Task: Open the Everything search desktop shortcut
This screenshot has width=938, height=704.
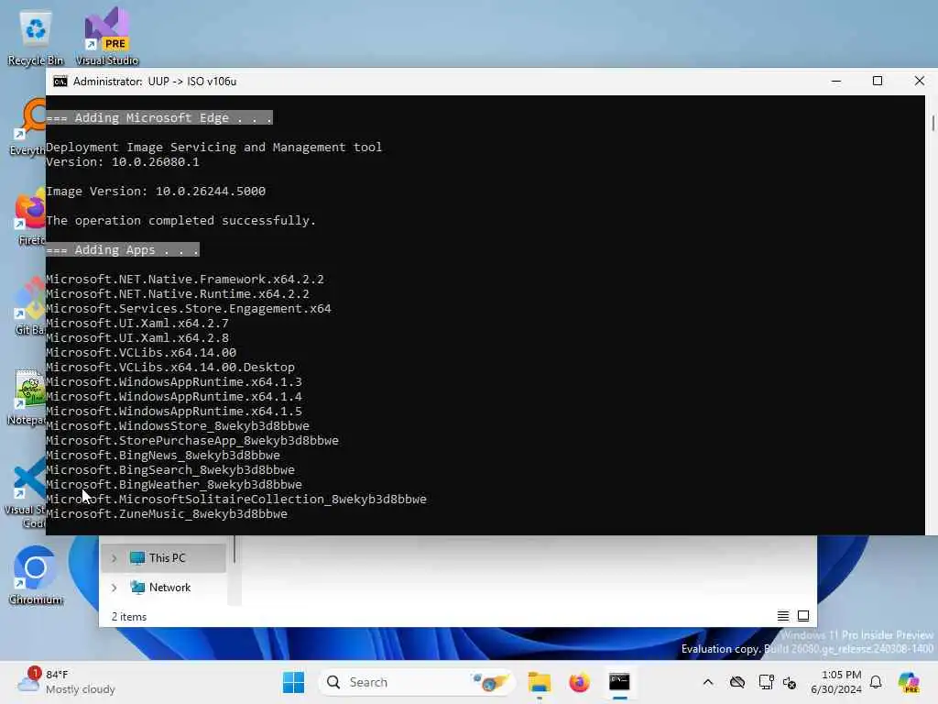Action: [x=27, y=127]
